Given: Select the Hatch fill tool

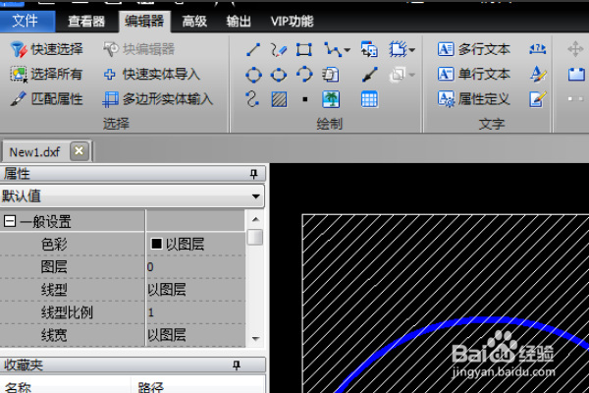Looking at the screenshot, I should [279, 99].
